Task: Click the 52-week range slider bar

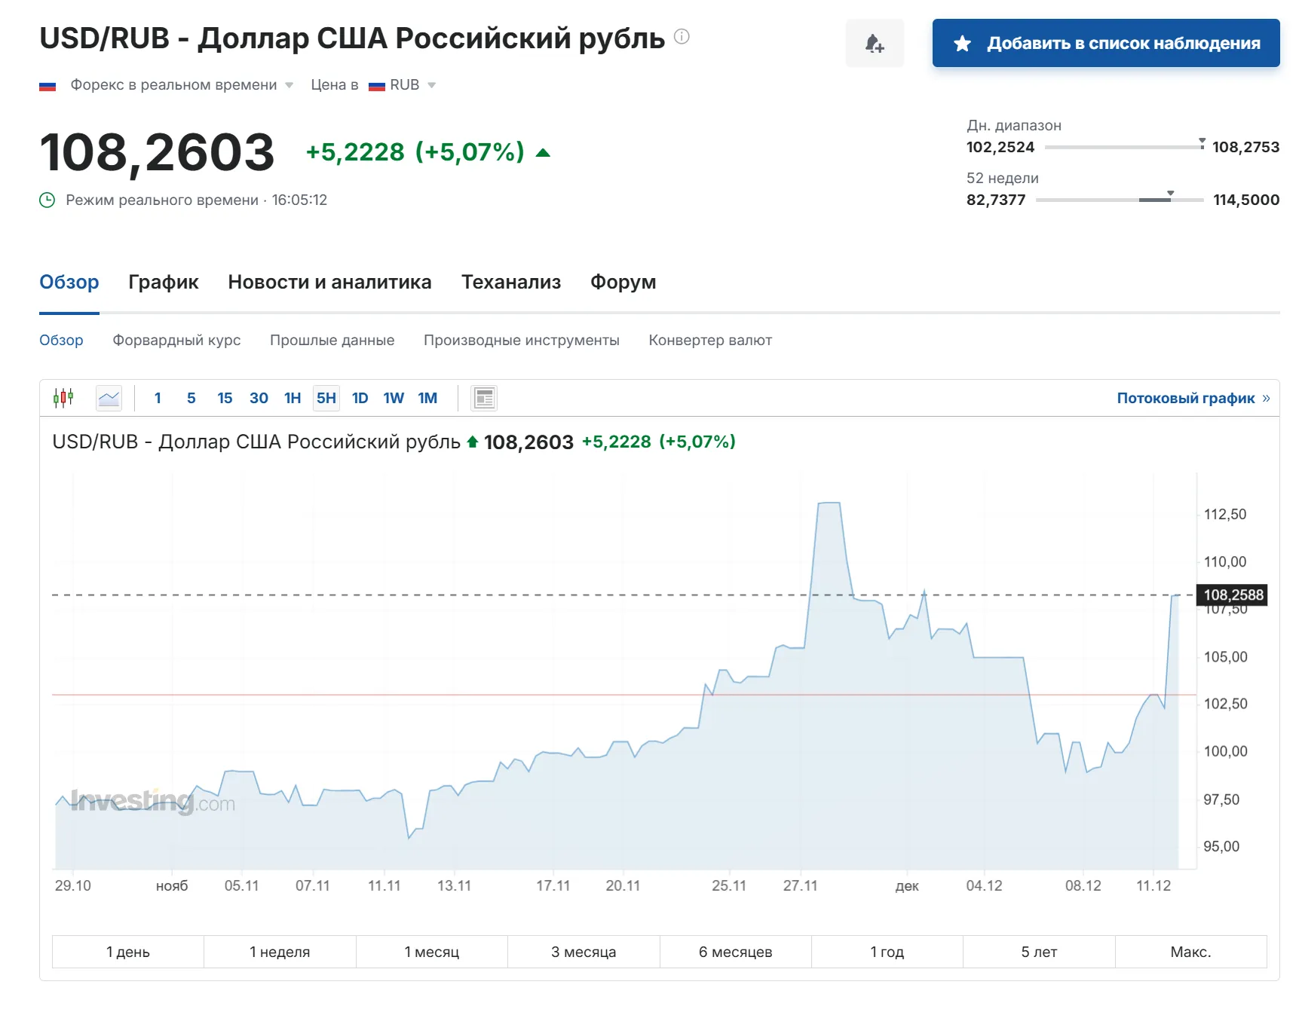Action: [1119, 200]
